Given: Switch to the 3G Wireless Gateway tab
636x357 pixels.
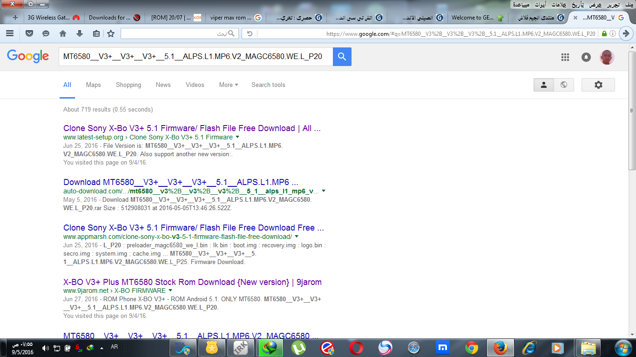Looking at the screenshot, I should coord(54,18).
